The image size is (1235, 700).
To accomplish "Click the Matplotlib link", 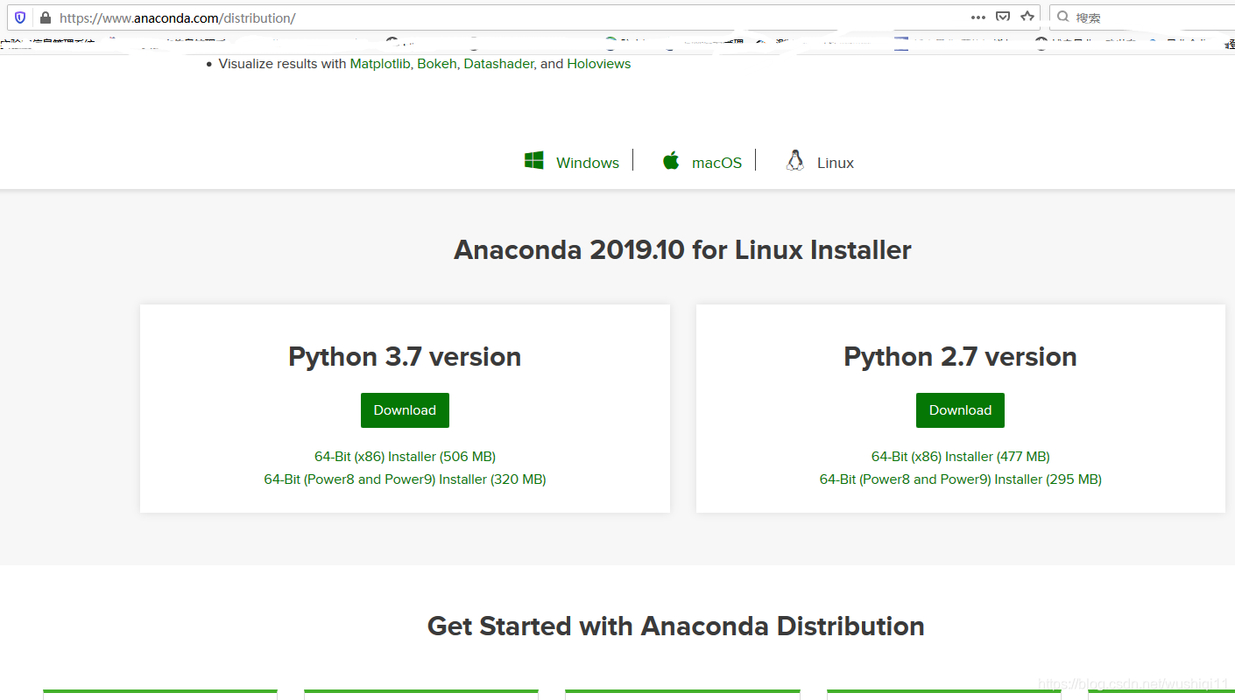I will pos(379,63).
